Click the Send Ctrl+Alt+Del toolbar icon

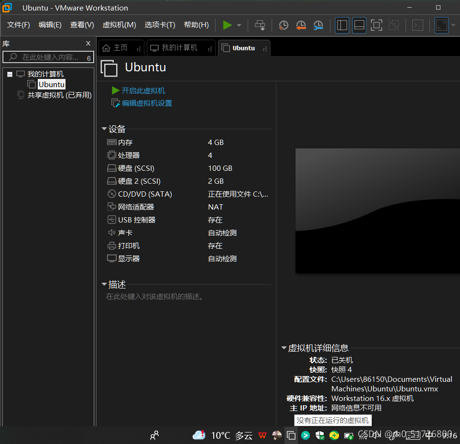click(x=260, y=25)
